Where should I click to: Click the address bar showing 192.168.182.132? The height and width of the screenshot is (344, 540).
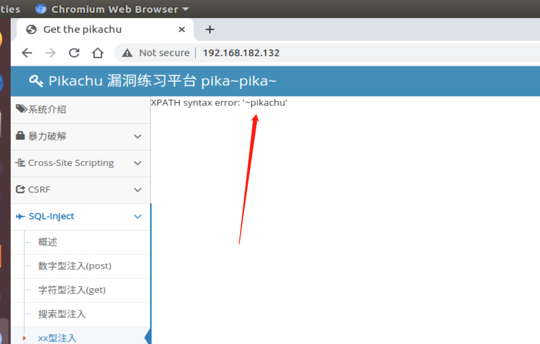[x=241, y=53]
